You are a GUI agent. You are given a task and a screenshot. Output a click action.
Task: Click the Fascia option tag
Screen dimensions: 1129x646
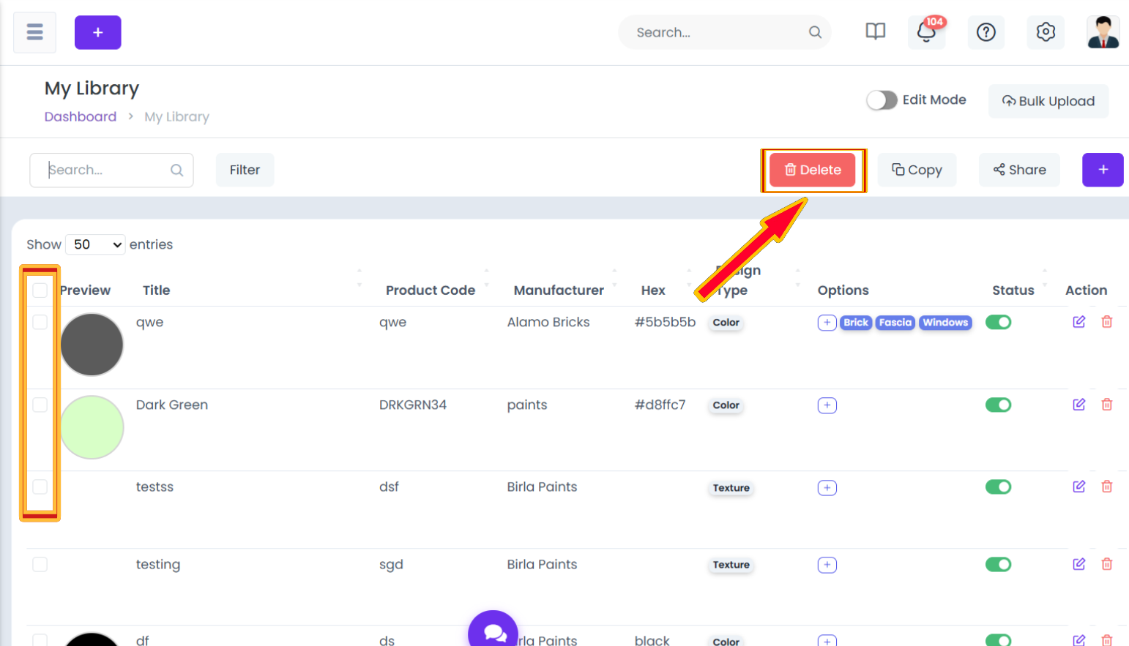pyautogui.click(x=895, y=323)
